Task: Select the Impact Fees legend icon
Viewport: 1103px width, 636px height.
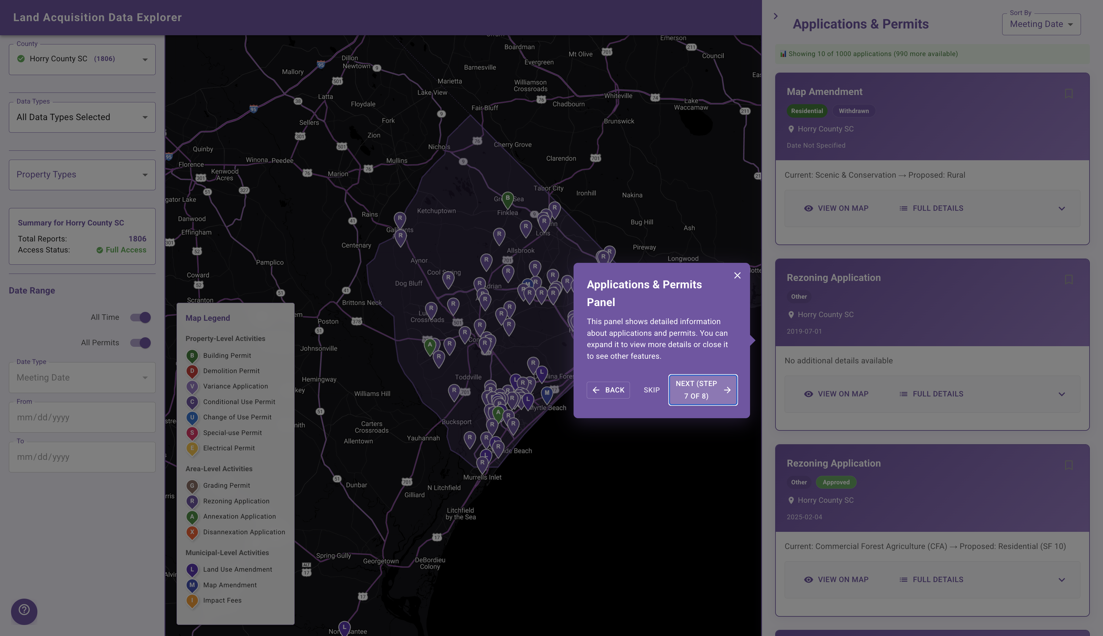Action: (192, 600)
